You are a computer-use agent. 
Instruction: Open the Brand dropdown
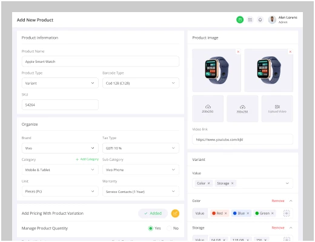[x=60, y=148]
